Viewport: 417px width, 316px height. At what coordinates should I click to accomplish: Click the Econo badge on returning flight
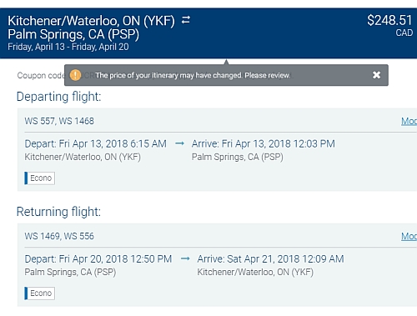[x=39, y=293]
